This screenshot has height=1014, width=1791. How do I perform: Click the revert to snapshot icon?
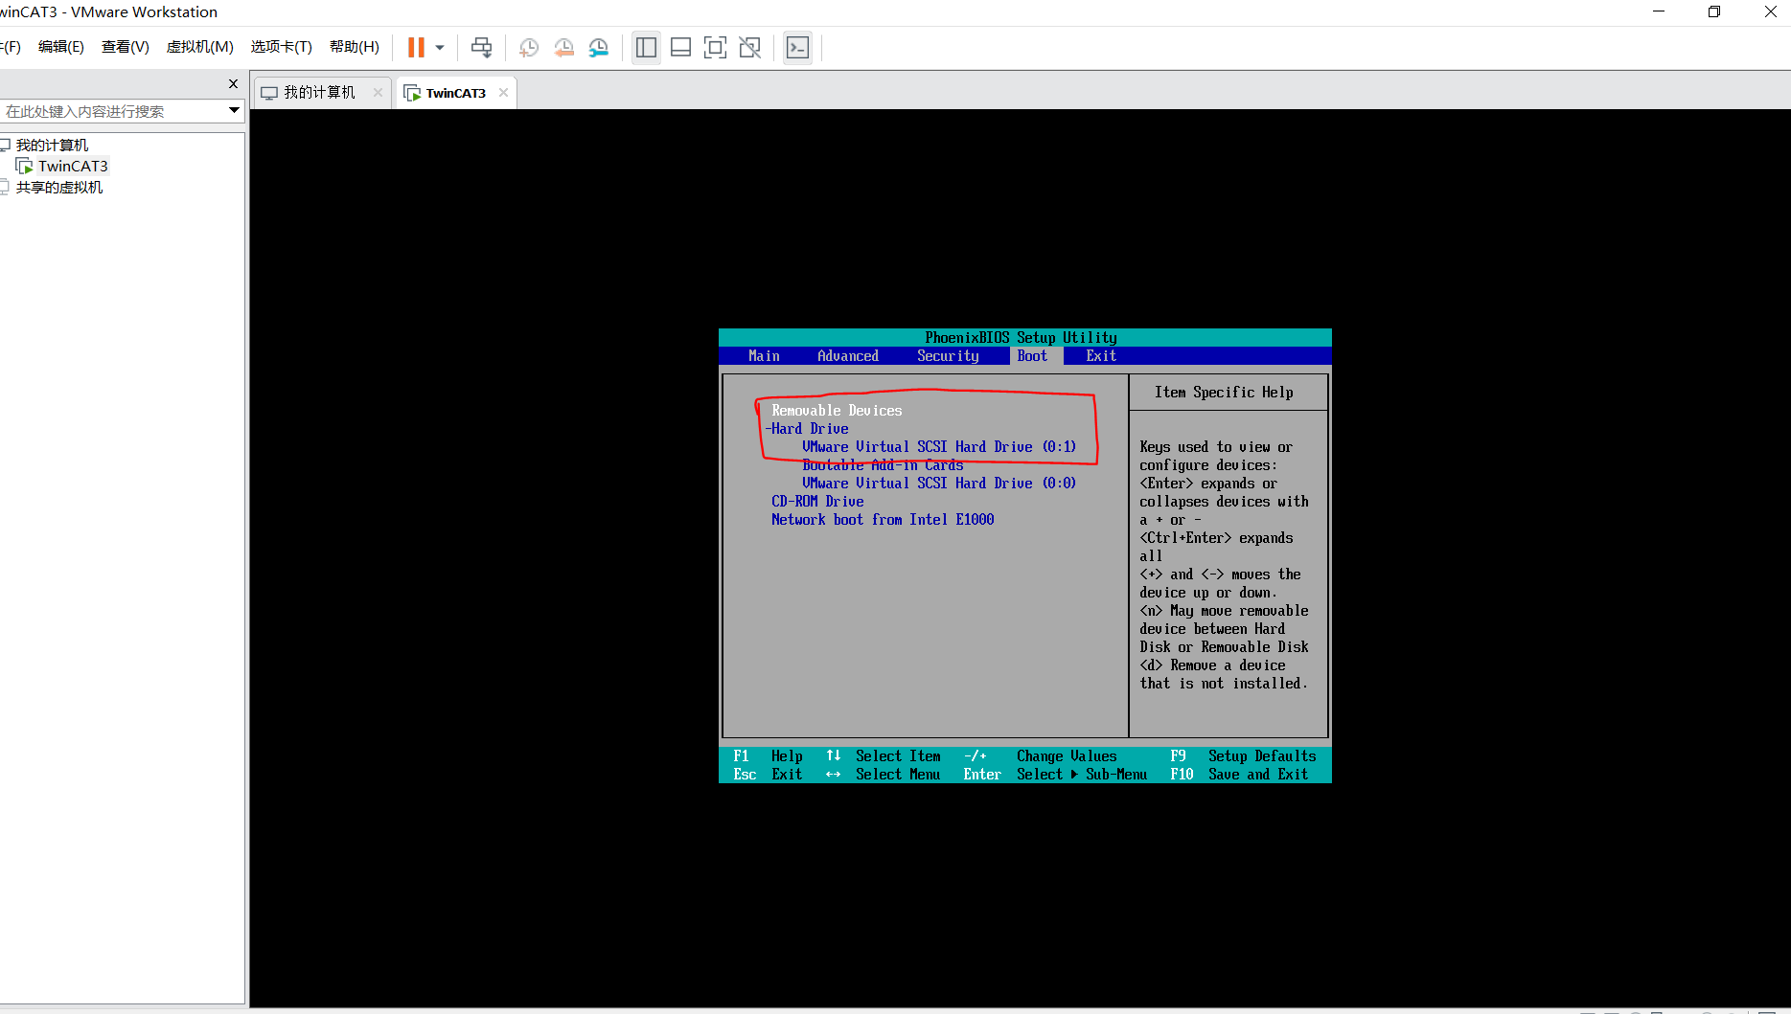click(564, 47)
